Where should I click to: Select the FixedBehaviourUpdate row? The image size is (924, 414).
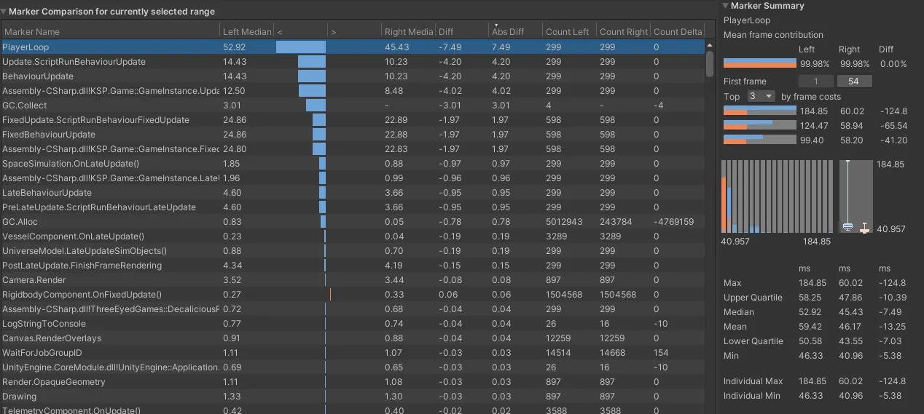click(x=353, y=134)
